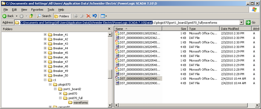Click the Move To toolbar icon
Viewport: 261px width, 109px height.
click(x=76, y=16)
